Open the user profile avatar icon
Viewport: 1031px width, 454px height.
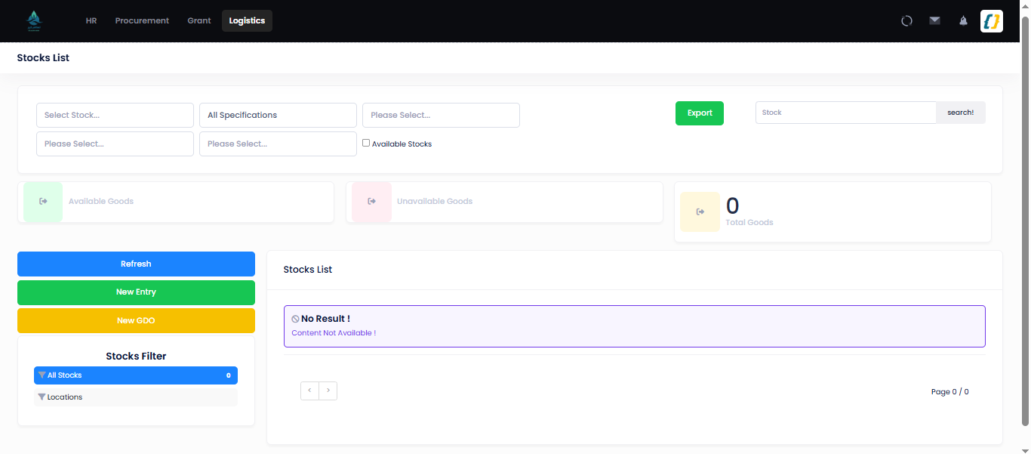pos(992,21)
